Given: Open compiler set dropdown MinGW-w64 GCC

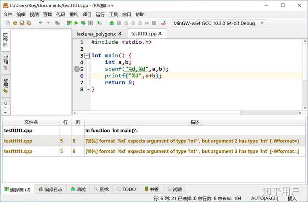Looking at the screenshot, I should tap(219, 23).
